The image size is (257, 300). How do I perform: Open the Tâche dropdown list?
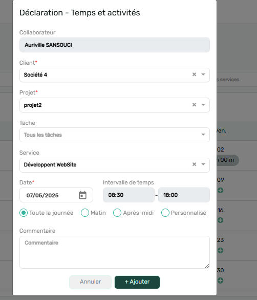pos(115,135)
